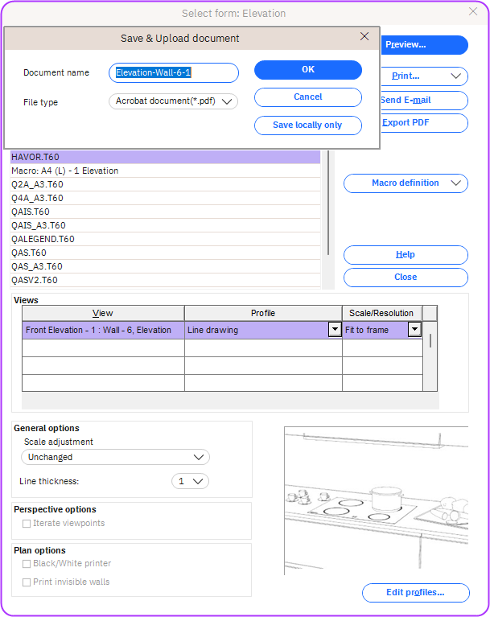Screen dimensions: 490x617
Task: Expand the Macro definition dropdown
Action: [x=406, y=183]
